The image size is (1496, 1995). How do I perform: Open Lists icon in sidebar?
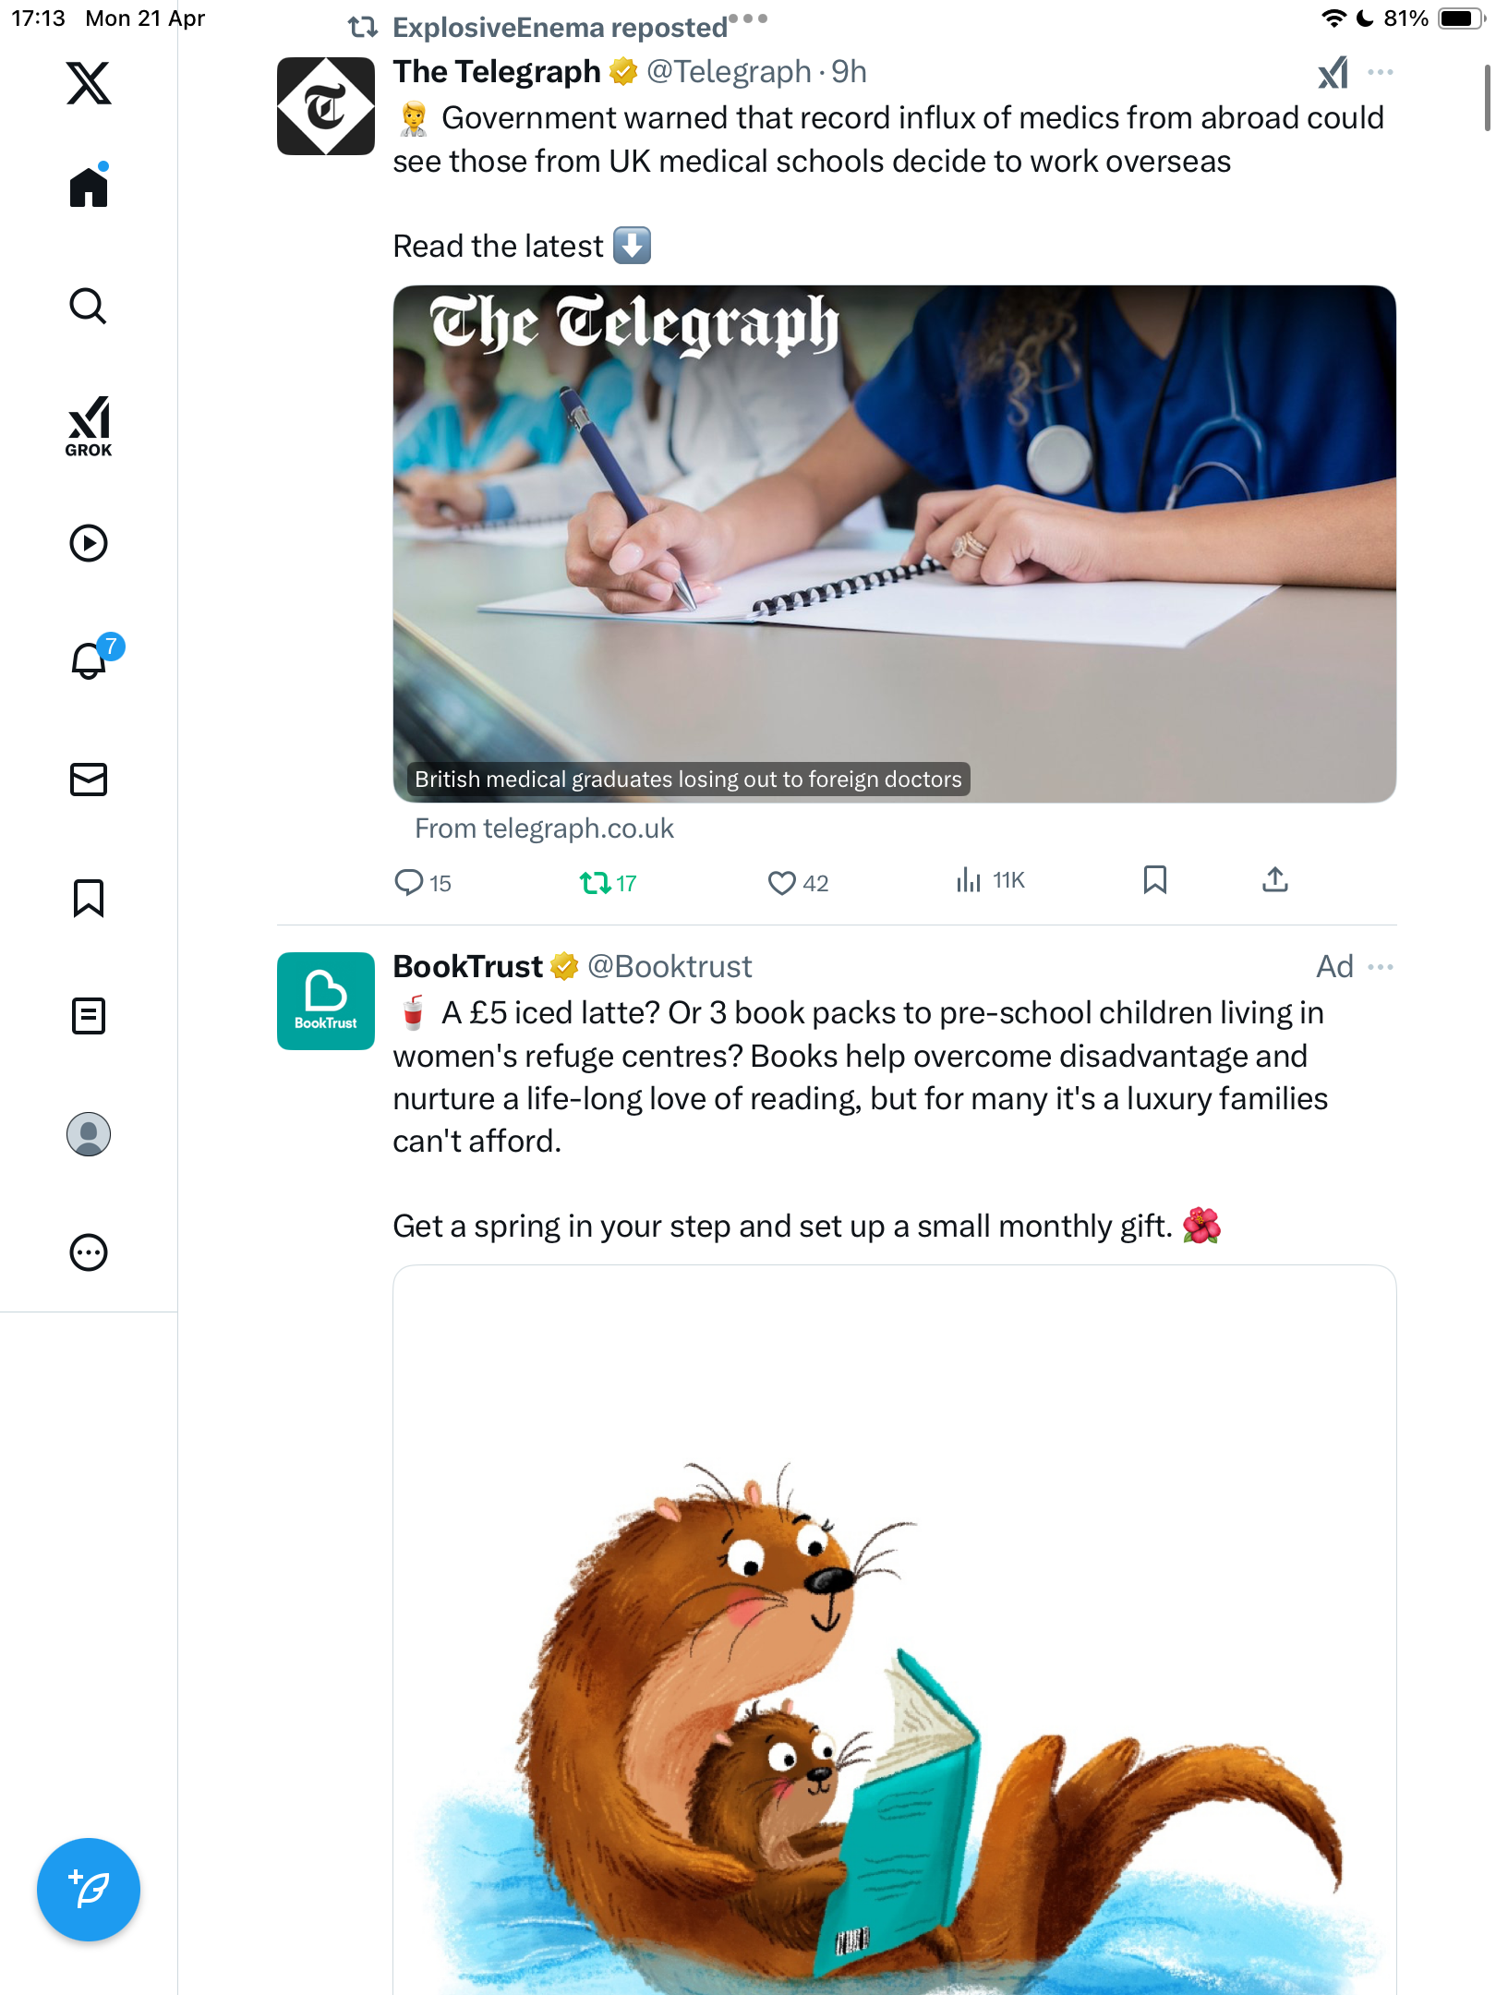89,1016
